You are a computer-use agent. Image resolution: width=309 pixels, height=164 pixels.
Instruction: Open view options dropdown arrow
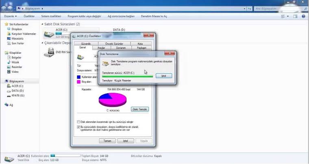[x=288, y=16]
